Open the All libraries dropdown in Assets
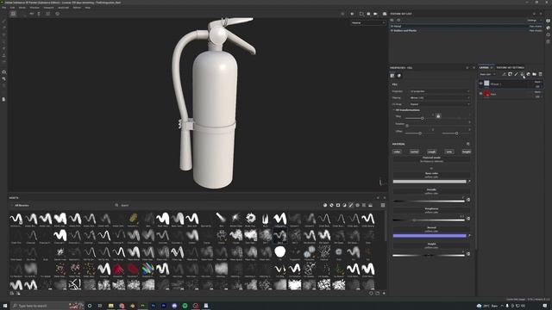The width and height of the screenshot is (552, 310). pos(21,205)
